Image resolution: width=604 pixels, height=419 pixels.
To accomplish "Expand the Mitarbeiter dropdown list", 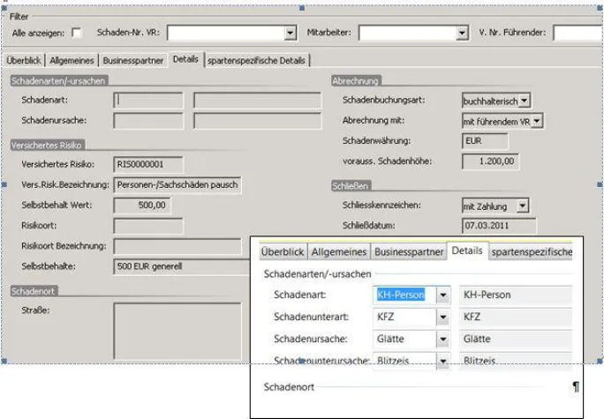I will pos(462,34).
